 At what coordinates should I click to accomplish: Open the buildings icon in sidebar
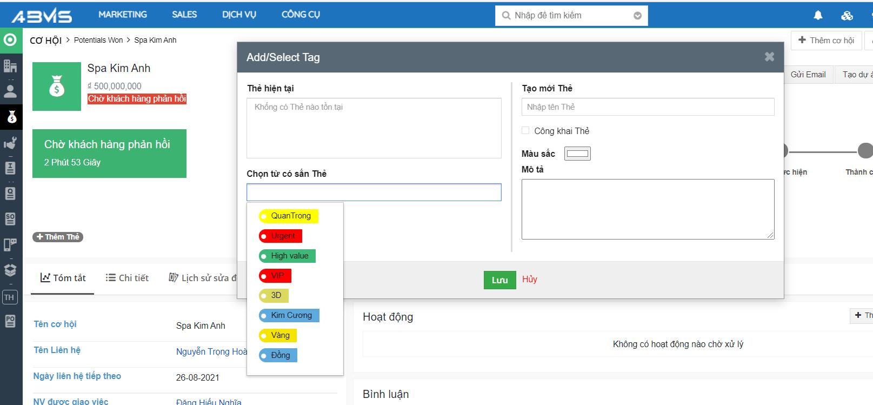(10, 66)
